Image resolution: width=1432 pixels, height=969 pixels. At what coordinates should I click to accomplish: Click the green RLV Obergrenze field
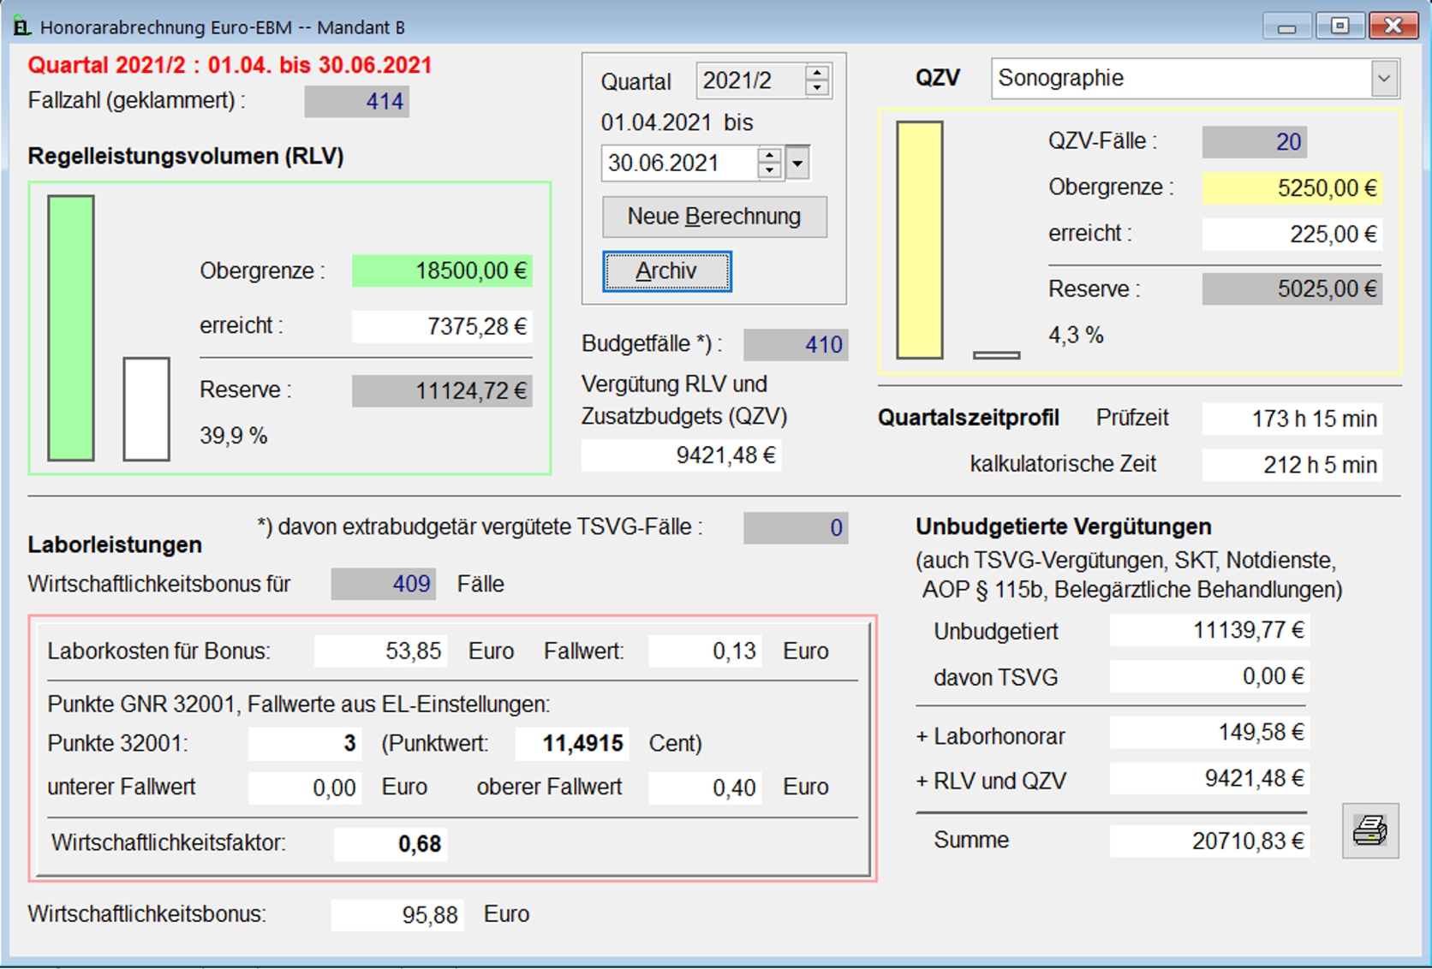tap(442, 271)
